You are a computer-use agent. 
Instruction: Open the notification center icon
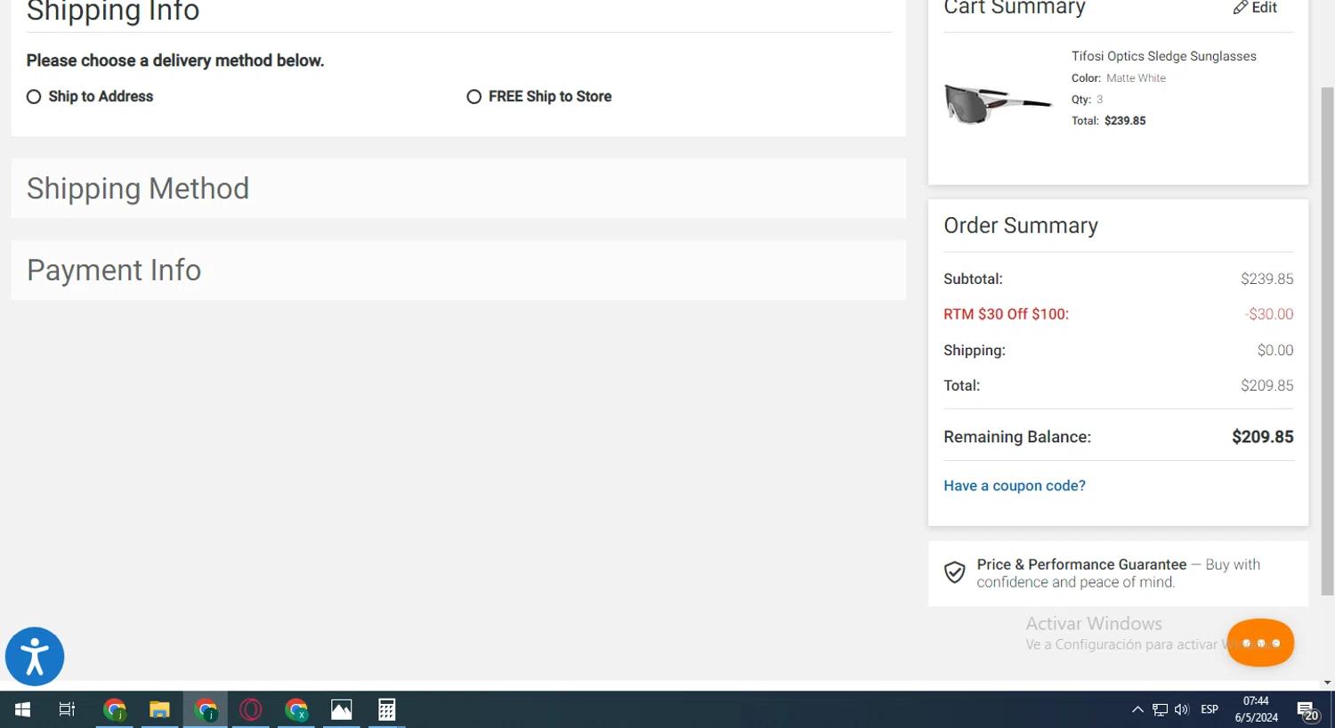pyautogui.click(x=1307, y=710)
